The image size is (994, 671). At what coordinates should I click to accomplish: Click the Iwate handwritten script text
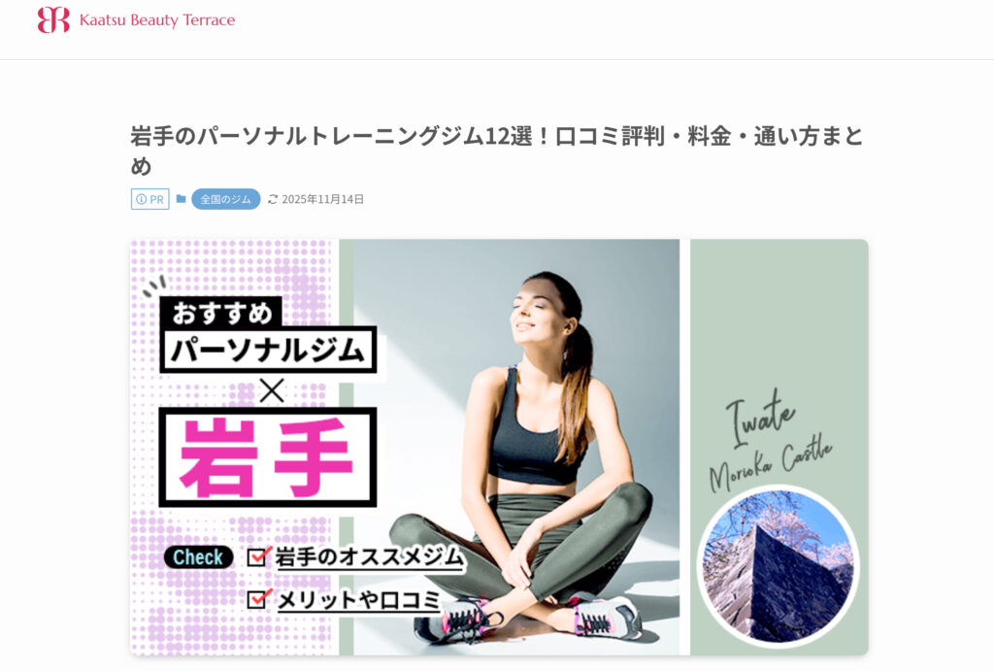pyautogui.click(x=759, y=418)
